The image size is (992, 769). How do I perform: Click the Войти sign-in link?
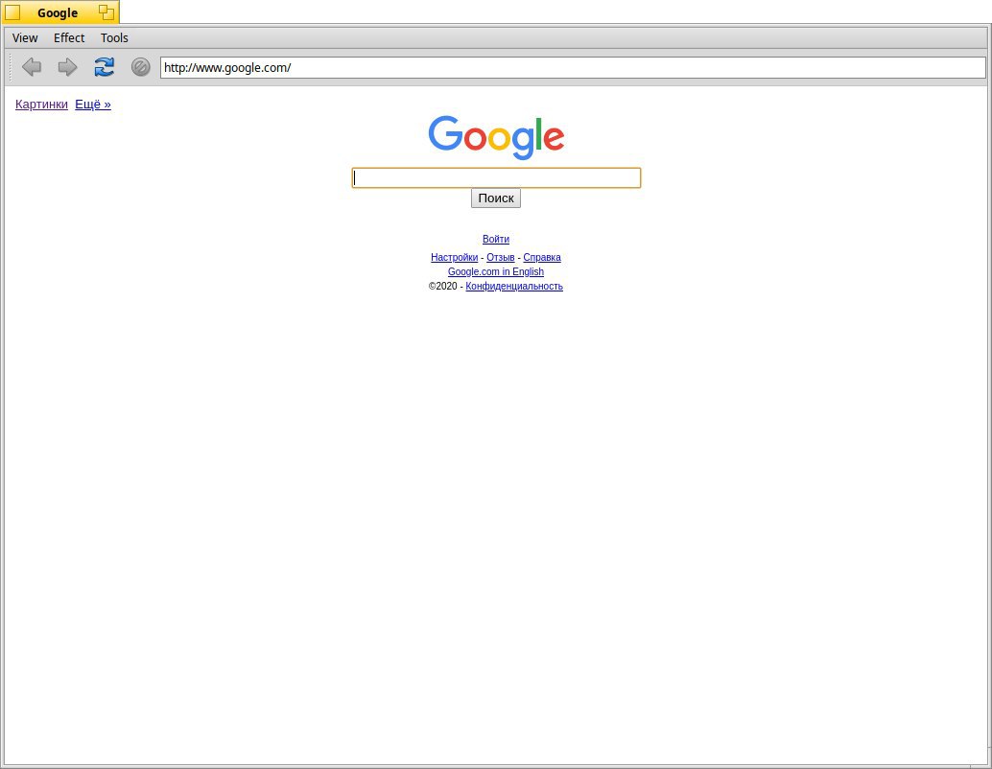click(496, 239)
